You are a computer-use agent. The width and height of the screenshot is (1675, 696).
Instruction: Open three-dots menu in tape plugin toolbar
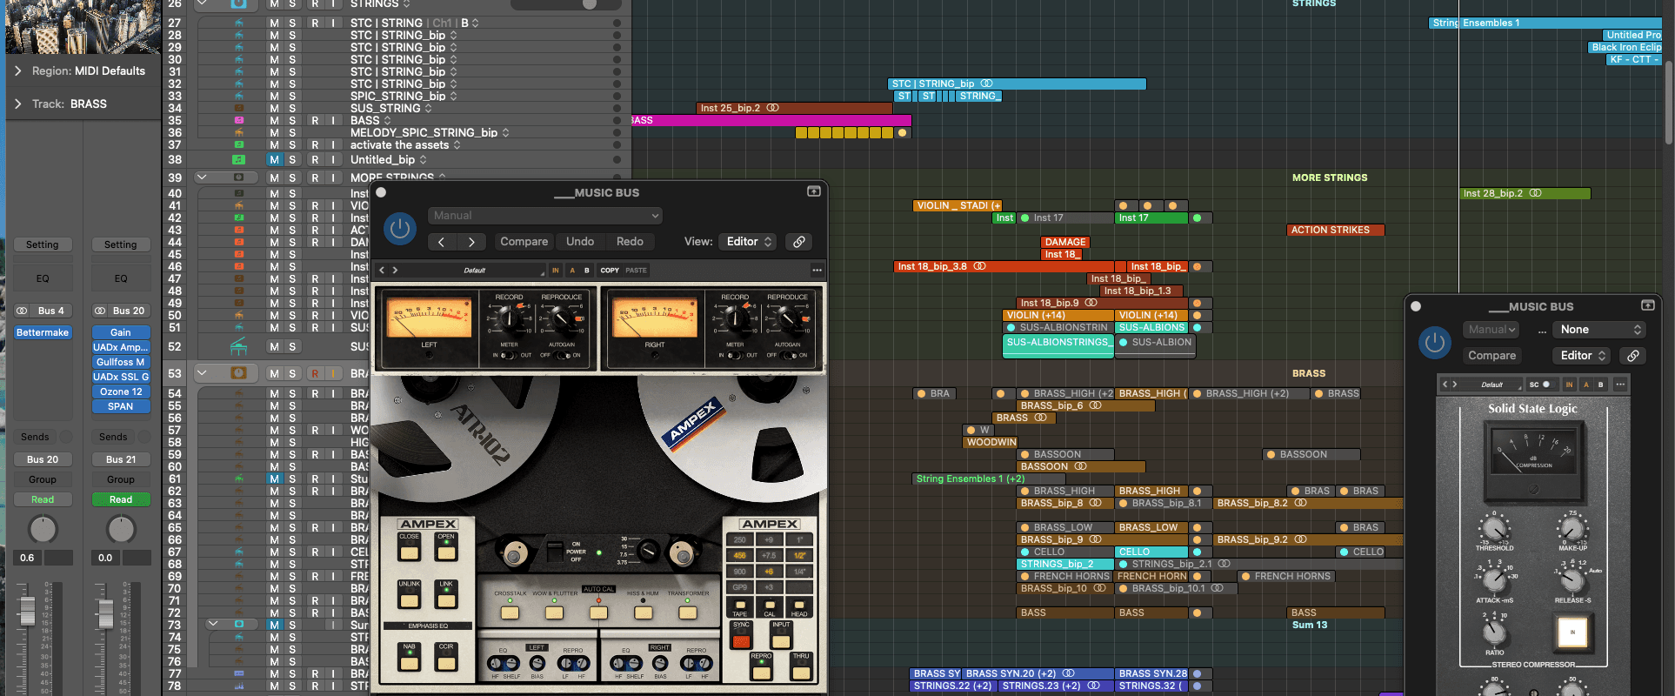[x=817, y=271]
